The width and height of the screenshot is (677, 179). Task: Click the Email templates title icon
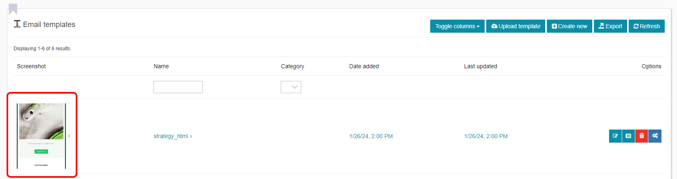[17, 24]
